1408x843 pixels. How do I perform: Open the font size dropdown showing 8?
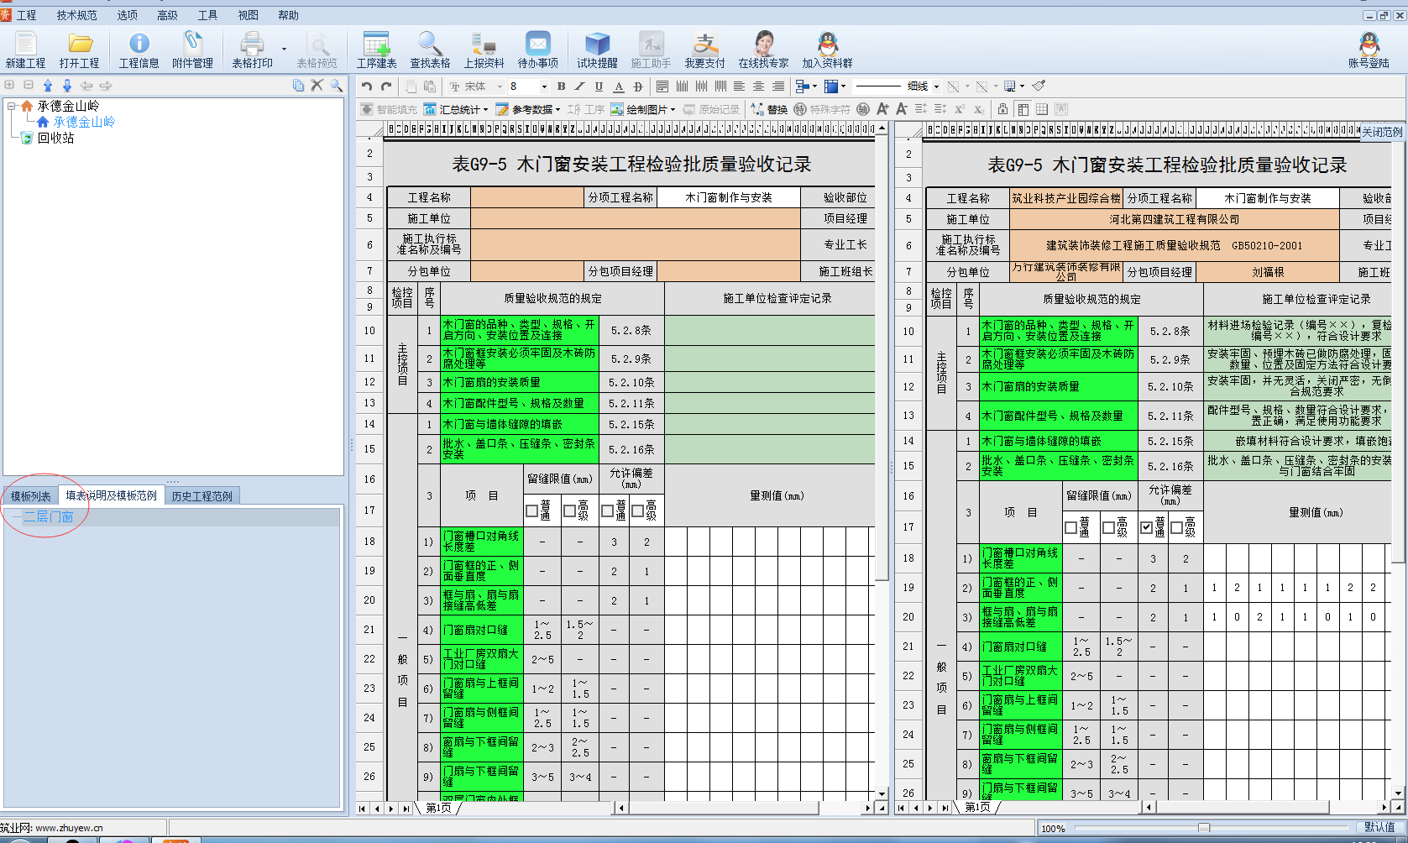tap(543, 86)
